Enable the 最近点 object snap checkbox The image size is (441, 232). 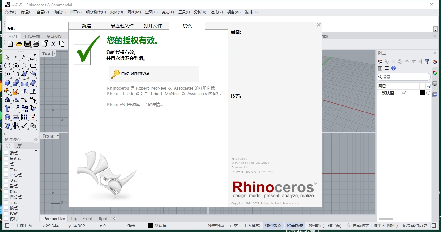coord(6,158)
